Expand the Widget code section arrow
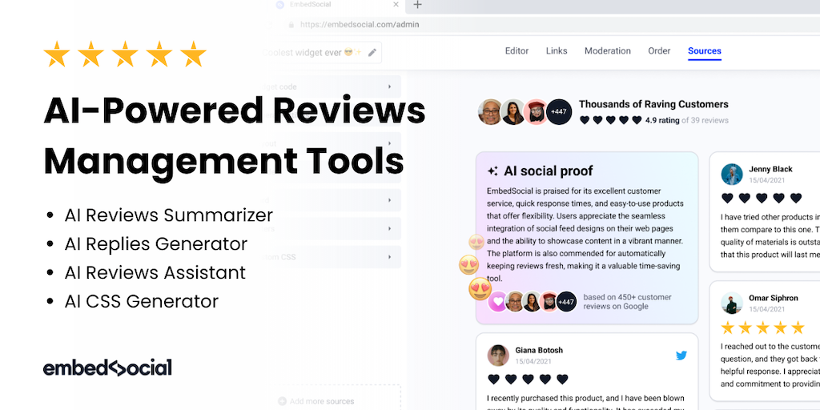 click(x=389, y=86)
